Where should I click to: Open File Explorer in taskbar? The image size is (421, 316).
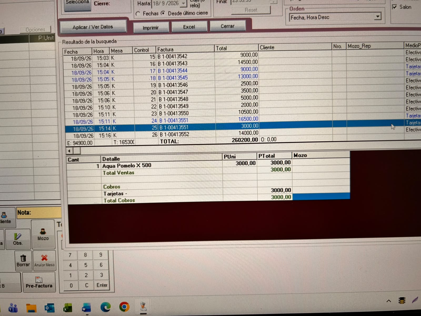(31, 308)
